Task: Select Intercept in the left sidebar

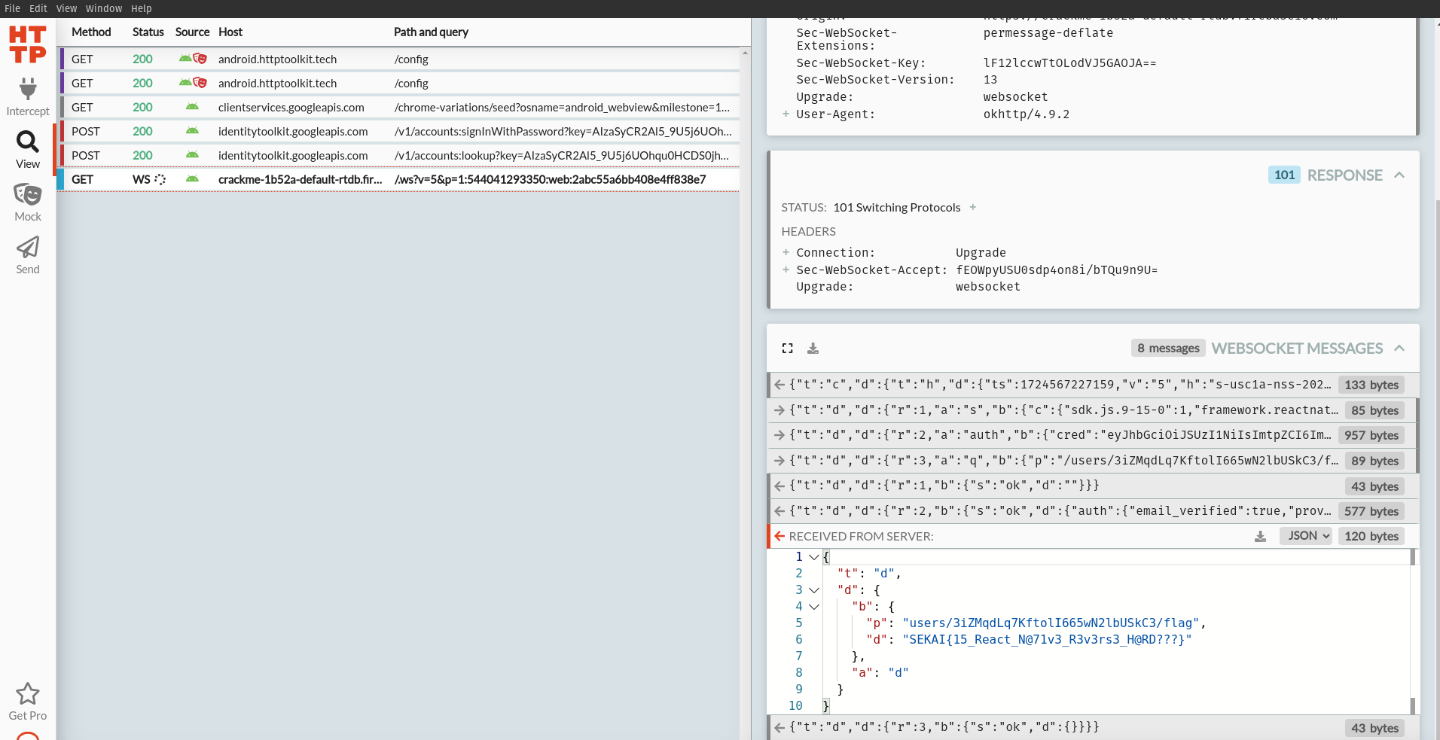Action: pyautogui.click(x=27, y=96)
